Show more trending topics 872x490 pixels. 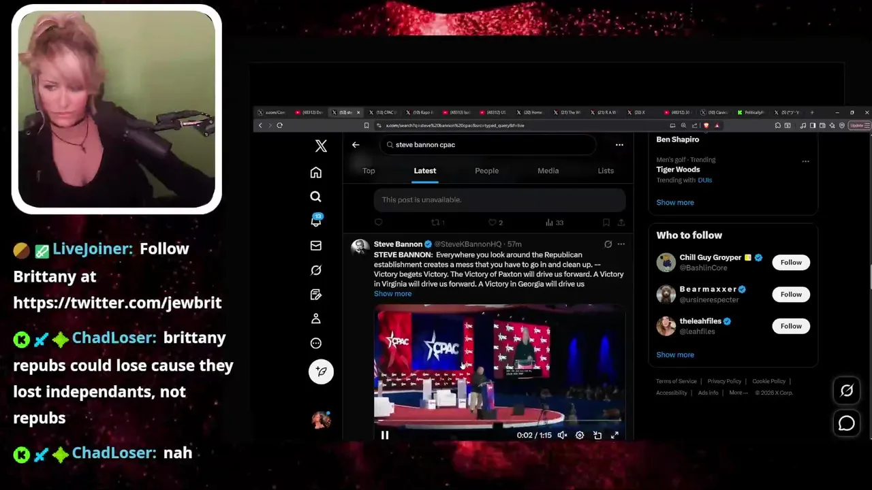[675, 203]
